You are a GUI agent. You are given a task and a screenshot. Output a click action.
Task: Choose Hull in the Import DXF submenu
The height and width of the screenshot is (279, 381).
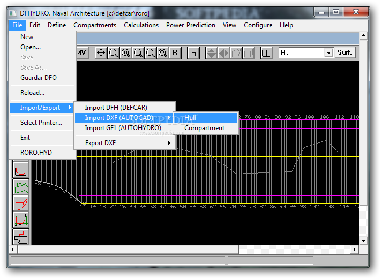[206, 118]
